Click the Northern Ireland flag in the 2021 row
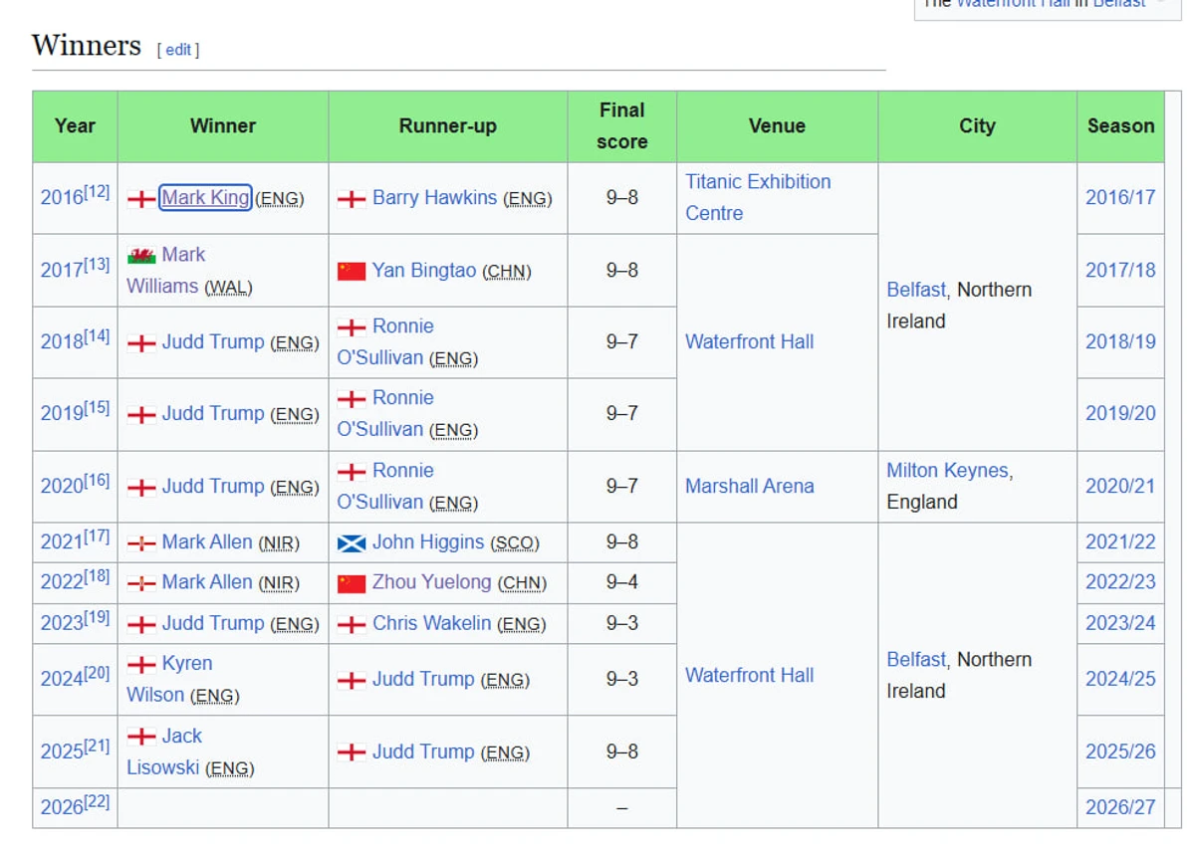1195x857 pixels. pos(141,543)
